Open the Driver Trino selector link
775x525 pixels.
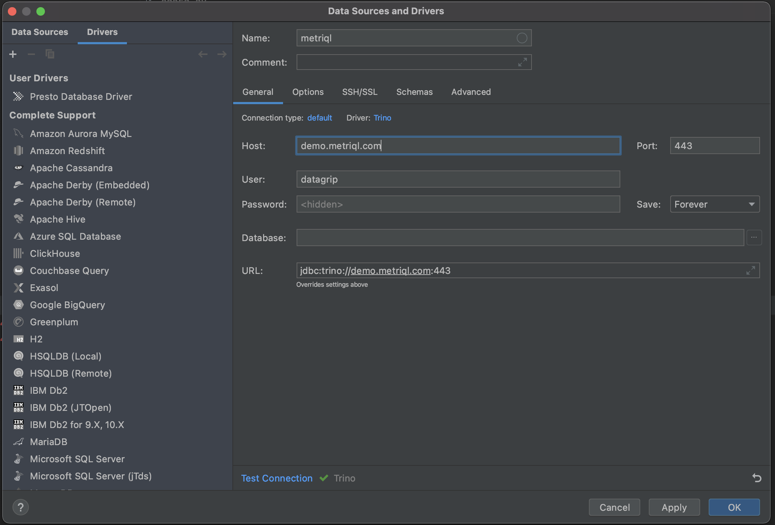tap(382, 118)
